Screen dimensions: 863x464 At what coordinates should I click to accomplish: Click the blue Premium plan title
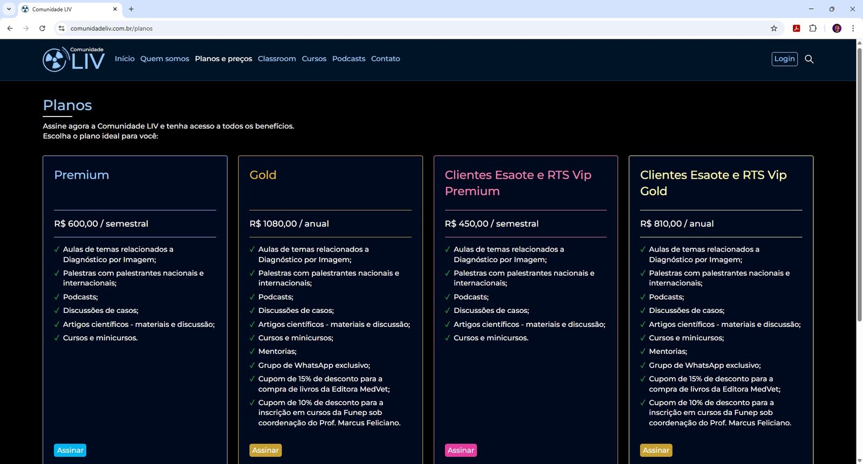(81, 175)
